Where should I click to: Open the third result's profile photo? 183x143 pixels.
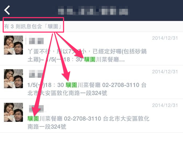pos(13,112)
